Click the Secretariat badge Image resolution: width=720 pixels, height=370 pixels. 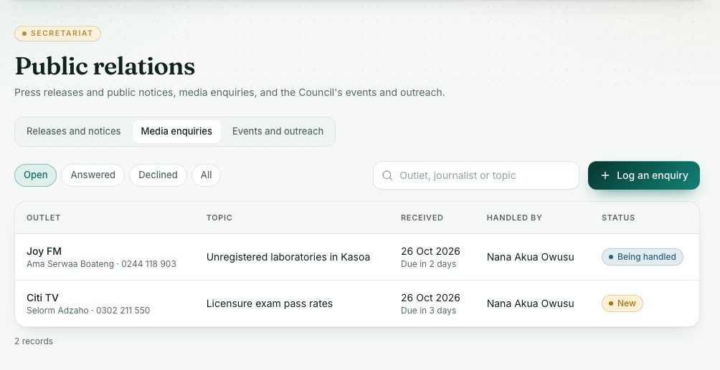57,34
